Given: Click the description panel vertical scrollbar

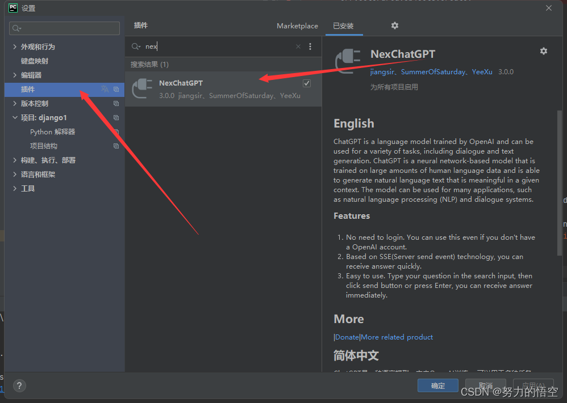Looking at the screenshot, I should [560, 183].
